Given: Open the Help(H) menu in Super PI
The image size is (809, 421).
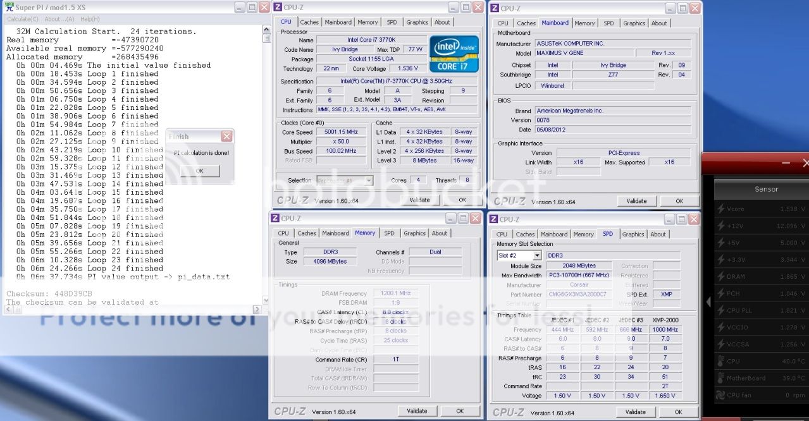Looking at the screenshot, I should 90,19.
